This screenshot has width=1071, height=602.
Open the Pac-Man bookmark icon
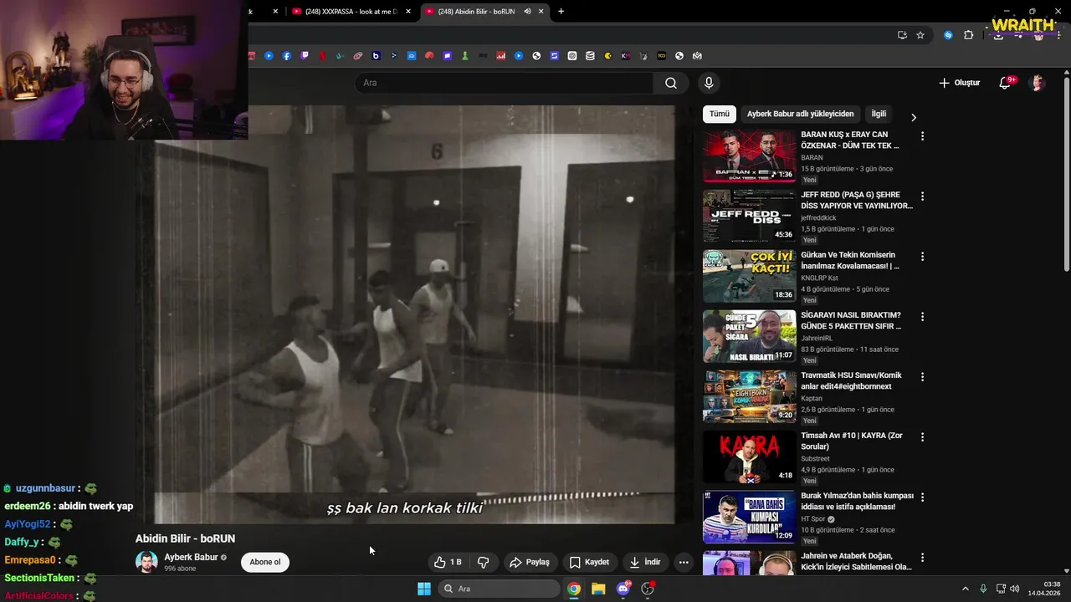(608, 56)
